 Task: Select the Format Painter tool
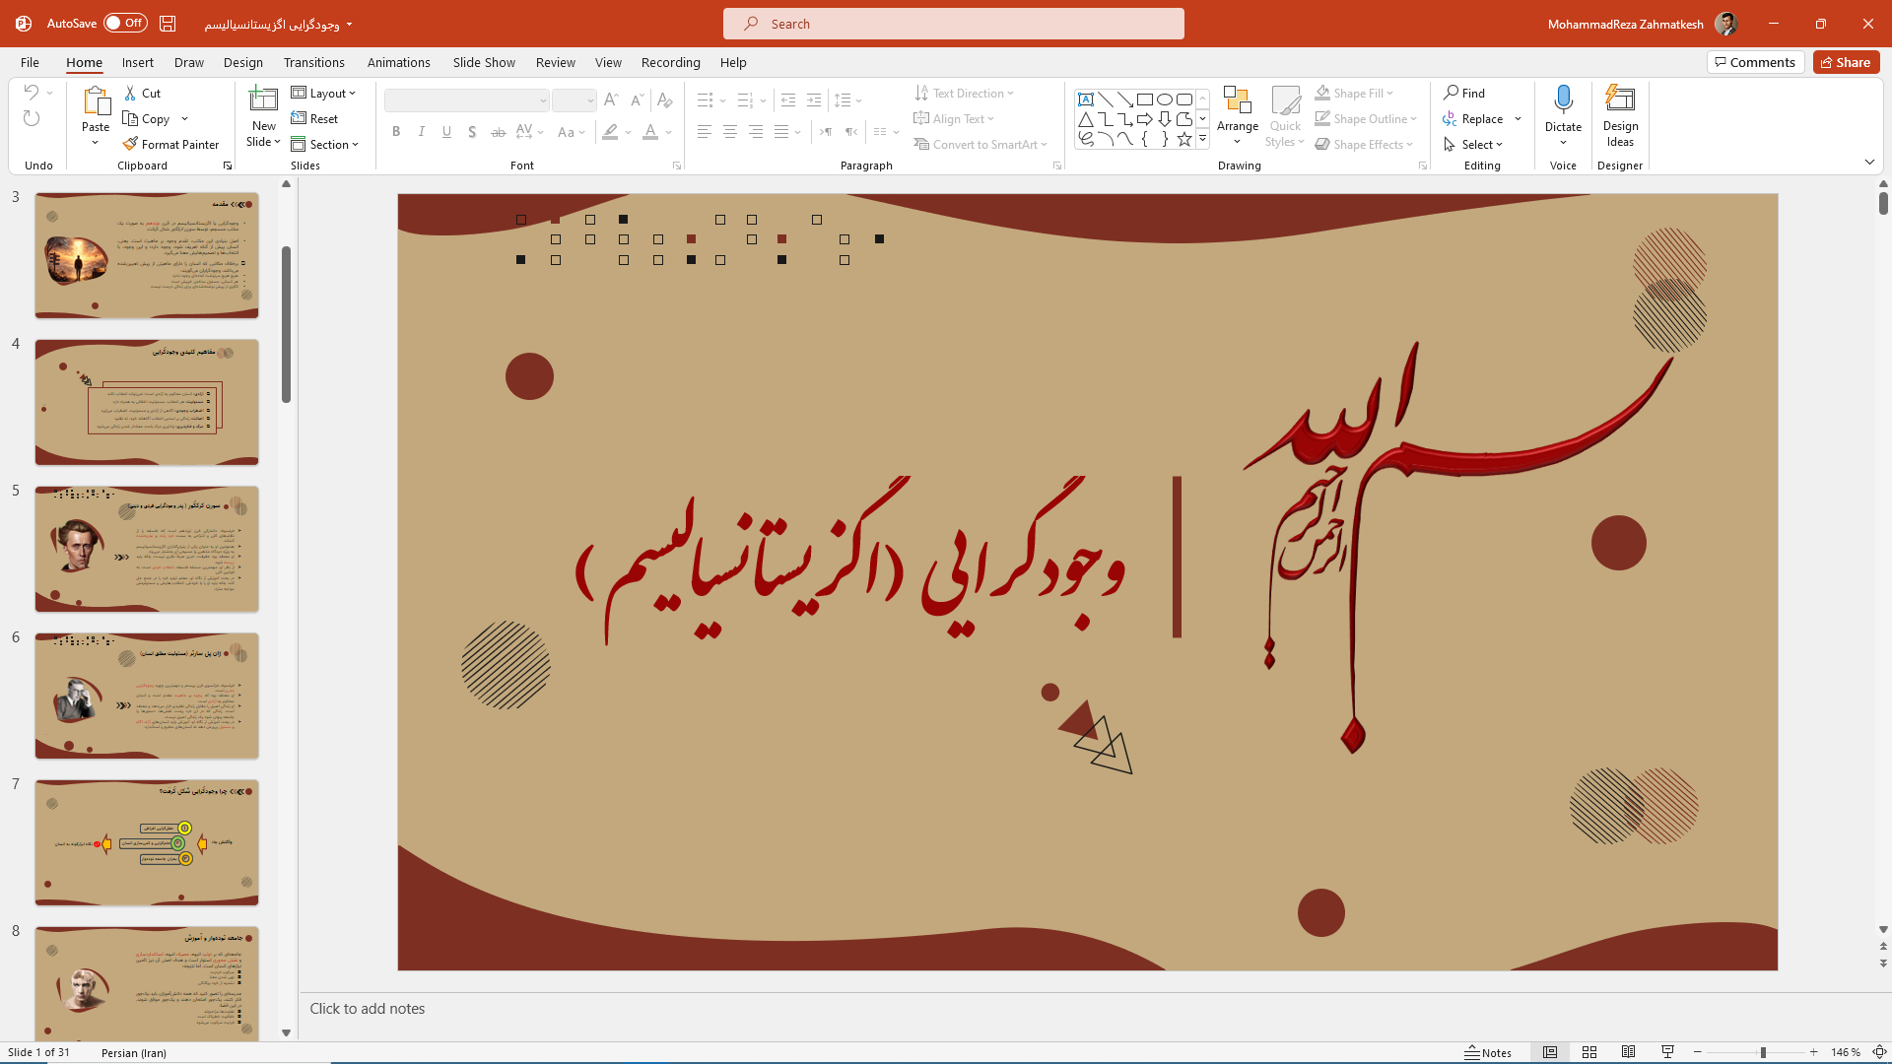tap(171, 144)
